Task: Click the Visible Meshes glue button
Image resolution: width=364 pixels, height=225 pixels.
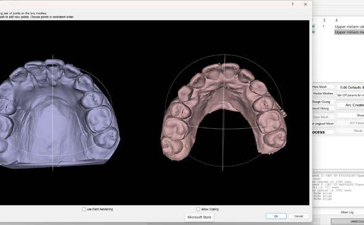Action: (x=323, y=94)
